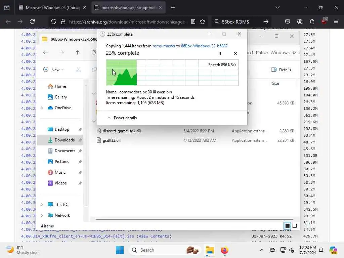Open Home in Explorer sidebar
This screenshot has height=258, width=344.
(x=57, y=86)
